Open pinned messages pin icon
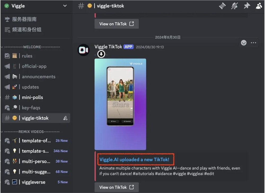Image resolution: width=265 pixels, height=193 pixels. (x=247, y=6)
